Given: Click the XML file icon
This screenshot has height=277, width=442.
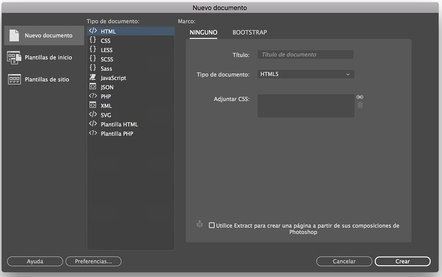Looking at the screenshot, I should pyautogui.click(x=93, y=105).
